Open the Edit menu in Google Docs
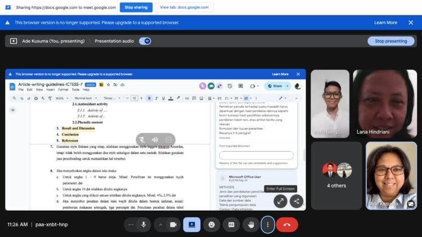The height and width of the screenshot is (237, 422). [30, 90]
